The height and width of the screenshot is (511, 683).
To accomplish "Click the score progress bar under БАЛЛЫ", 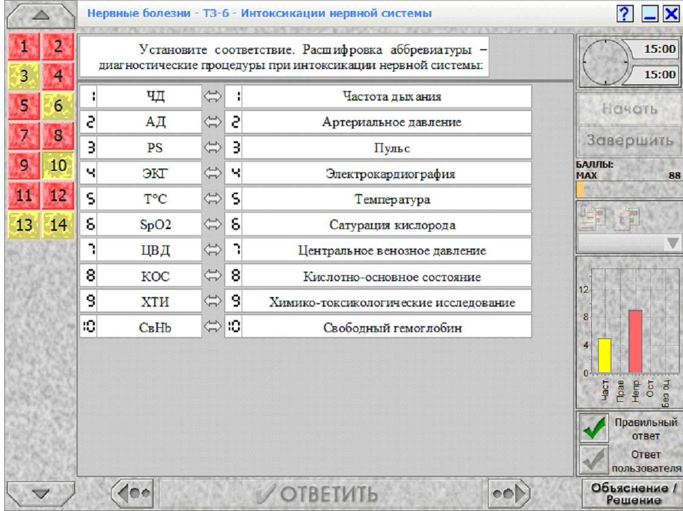I will (629, 190).
